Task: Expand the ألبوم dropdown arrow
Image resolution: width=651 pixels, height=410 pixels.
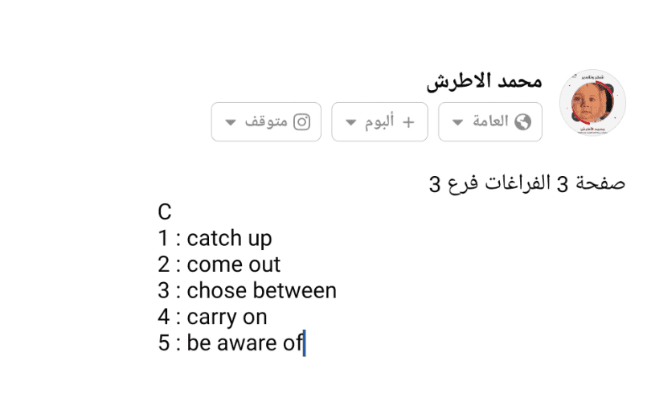Action: (x=350, y=123)
